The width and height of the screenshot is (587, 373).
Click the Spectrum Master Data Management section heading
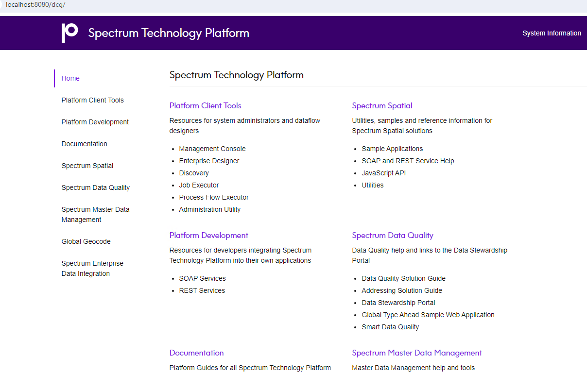[416, 353]
